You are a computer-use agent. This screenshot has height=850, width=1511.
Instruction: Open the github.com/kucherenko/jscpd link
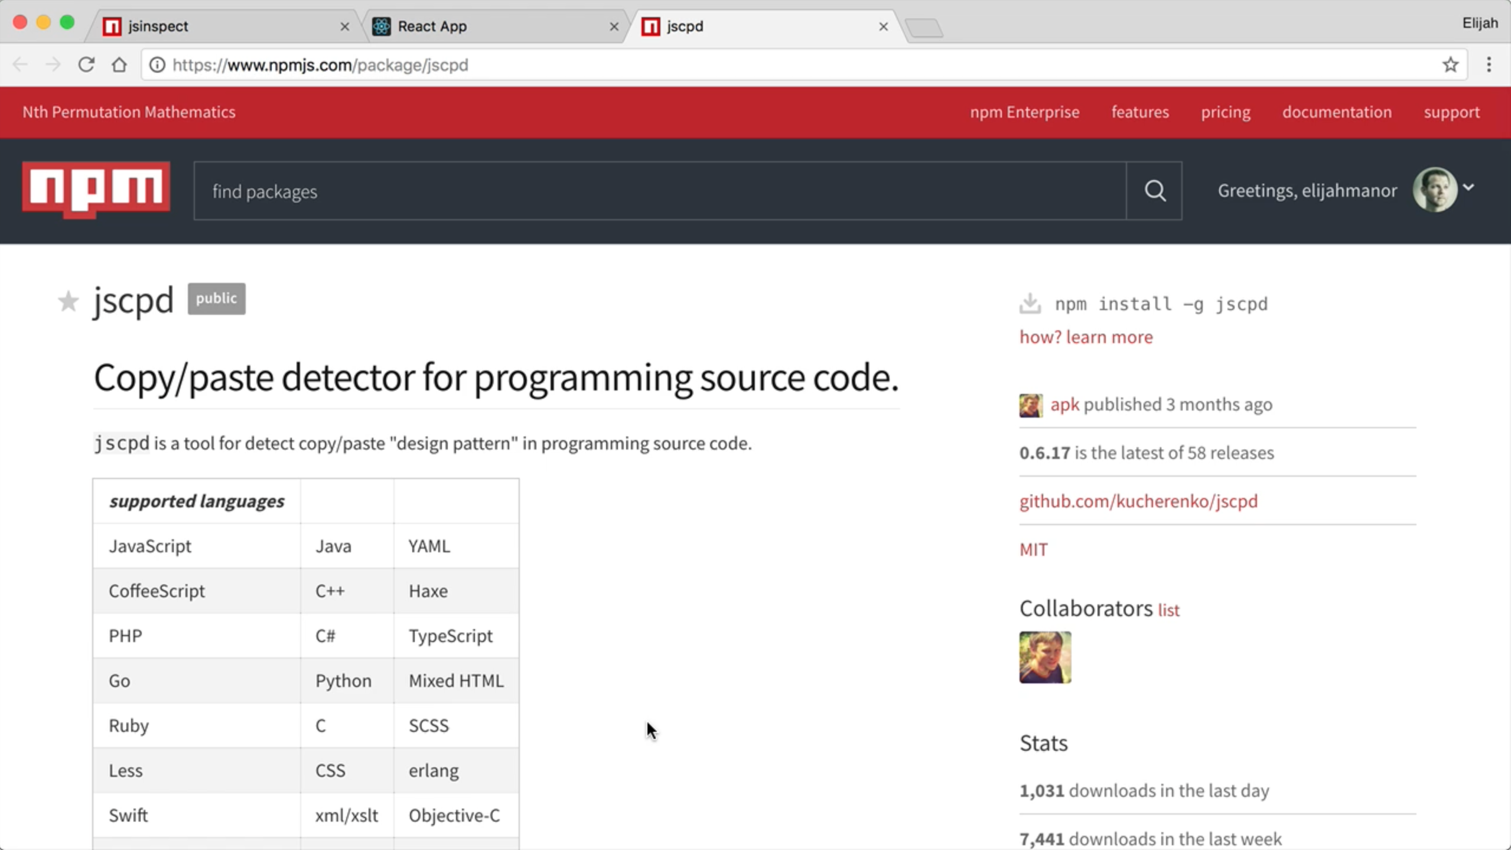tap(1138, 501)
